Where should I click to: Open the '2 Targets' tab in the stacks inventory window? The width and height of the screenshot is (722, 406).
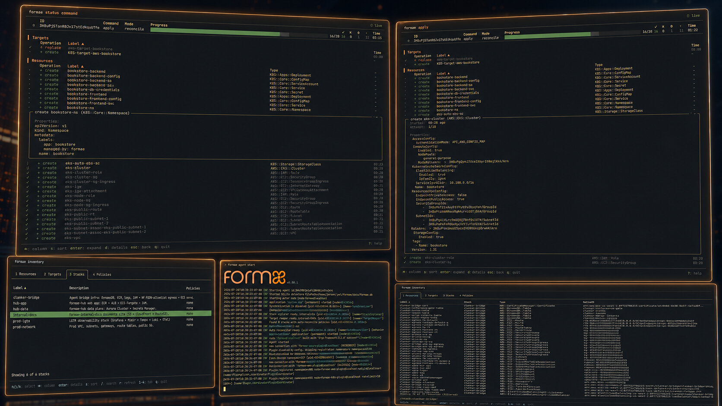click(52, 274)
